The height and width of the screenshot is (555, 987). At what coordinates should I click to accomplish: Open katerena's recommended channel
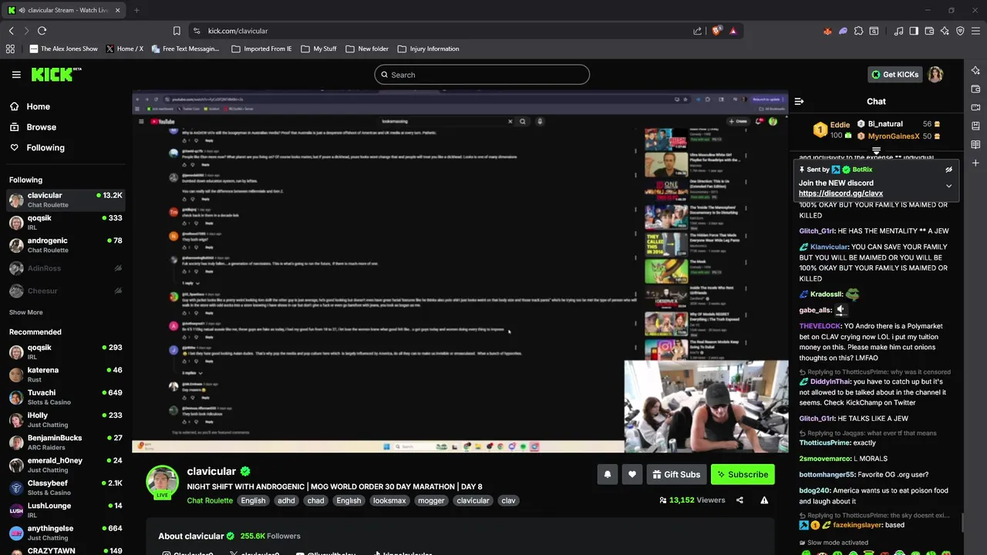tap(66, 375)
